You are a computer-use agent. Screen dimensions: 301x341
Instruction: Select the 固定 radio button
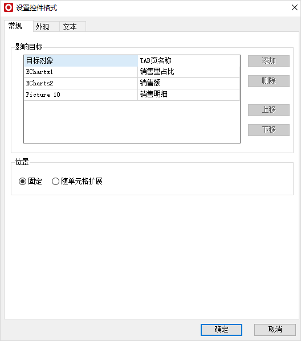tap(30, 181)
